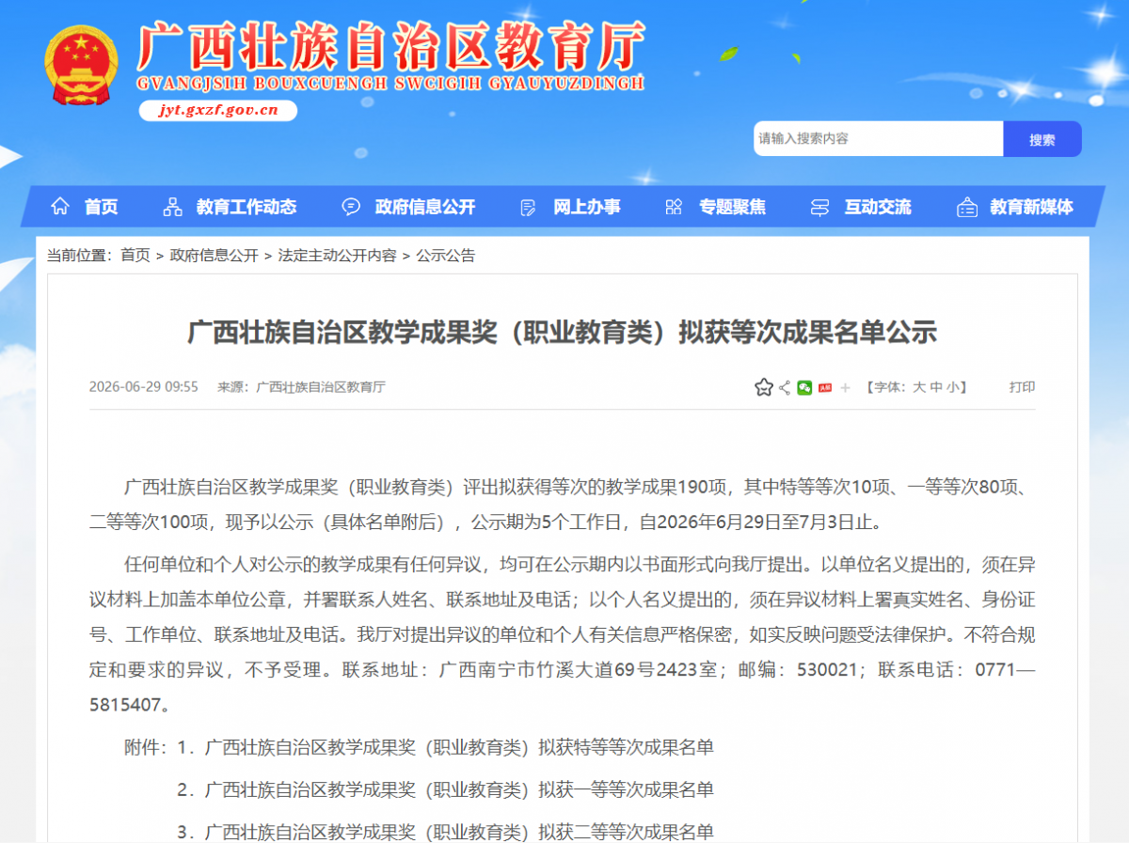This screenshot has height=843, width=1129.
Task: Go to 公示公告 in breadcrumb
Action: [x=446, y=255]
